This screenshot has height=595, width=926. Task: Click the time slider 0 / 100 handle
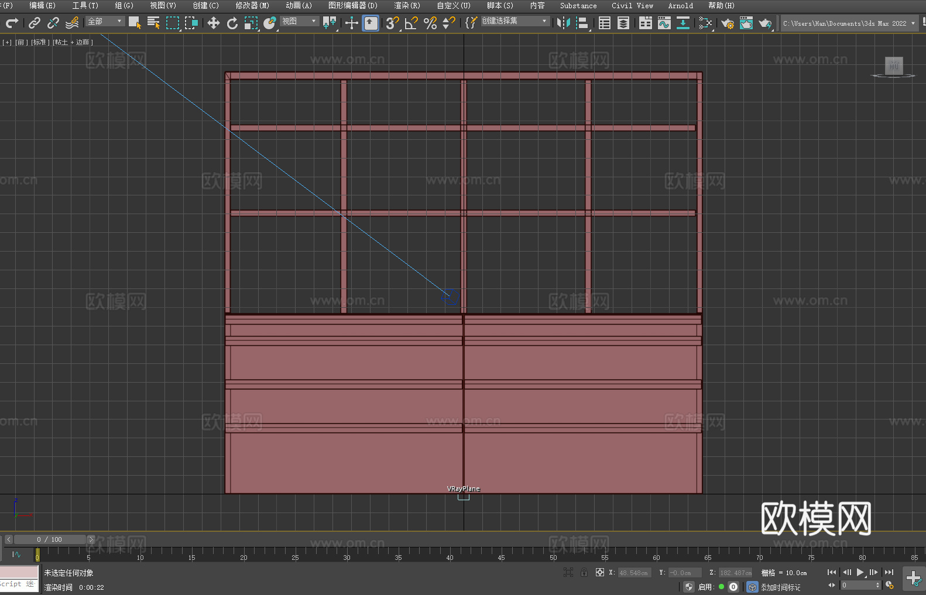50,539
